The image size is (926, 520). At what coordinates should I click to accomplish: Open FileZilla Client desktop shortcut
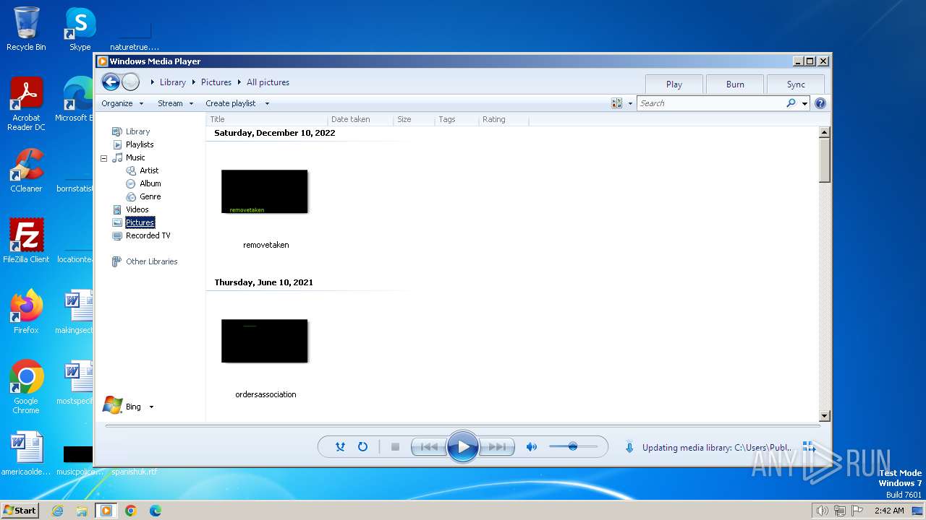(x=26, y=240)
